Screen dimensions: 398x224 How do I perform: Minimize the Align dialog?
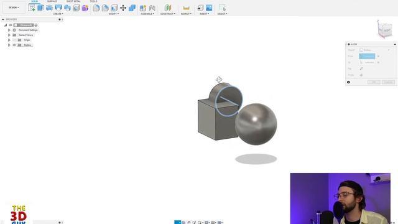point(395,44)
